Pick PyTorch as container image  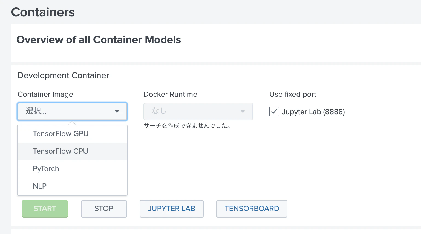72,169
